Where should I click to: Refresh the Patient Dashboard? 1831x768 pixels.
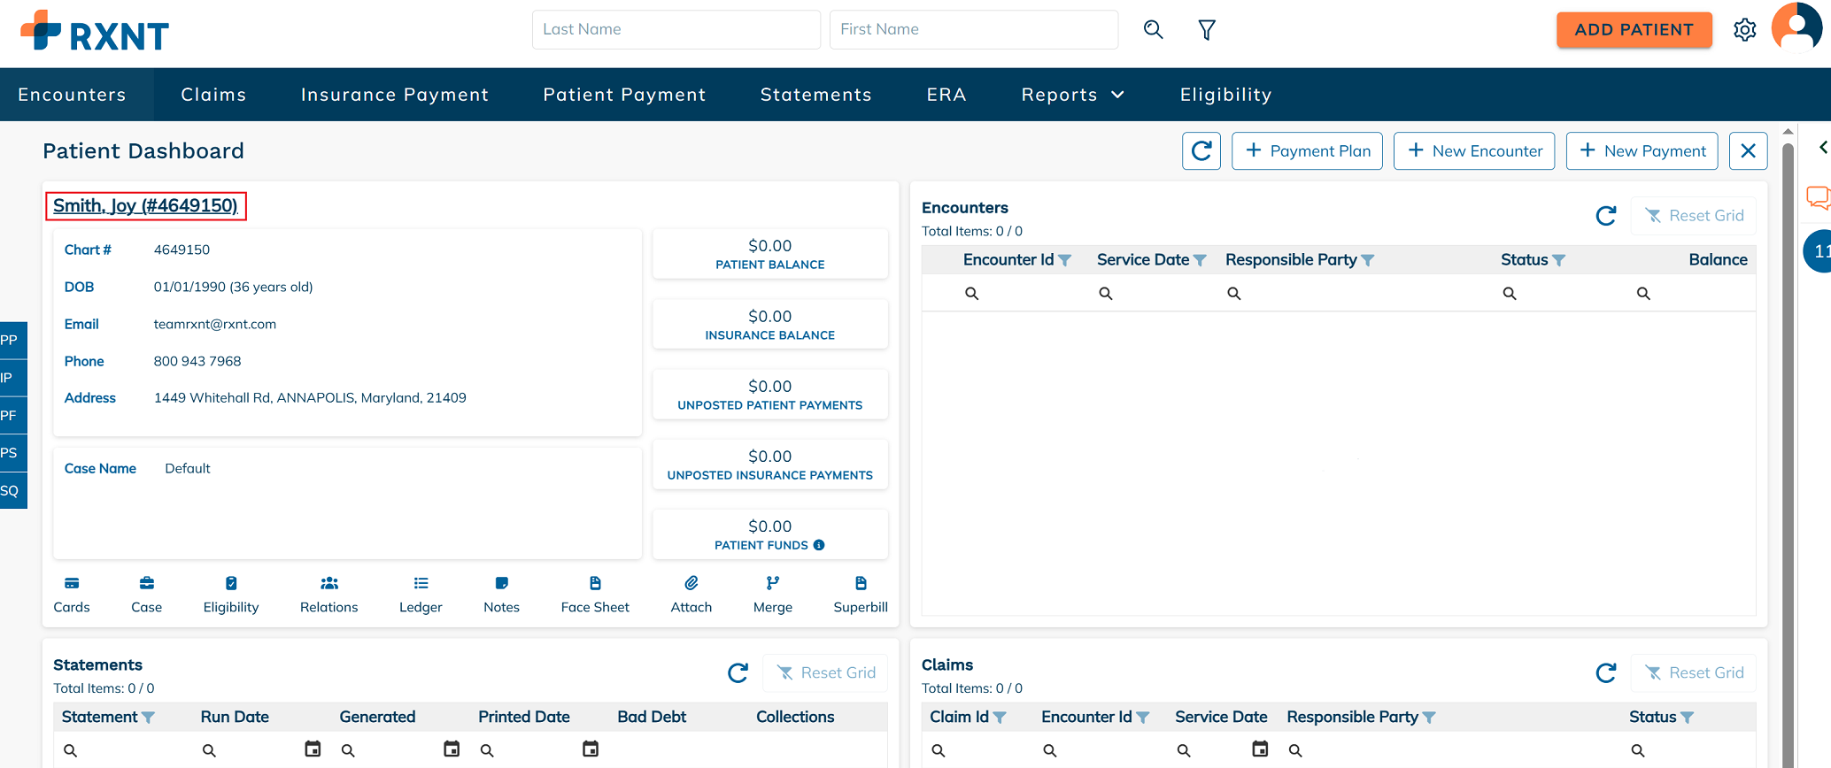pyautogui.click(x=1201, y=151)
